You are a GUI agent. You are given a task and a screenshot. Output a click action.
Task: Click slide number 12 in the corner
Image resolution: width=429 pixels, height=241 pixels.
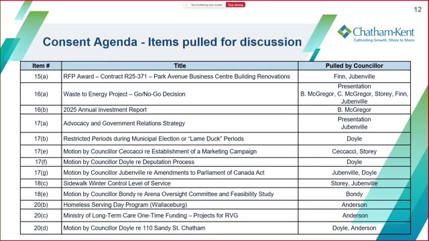coord(418,9)
